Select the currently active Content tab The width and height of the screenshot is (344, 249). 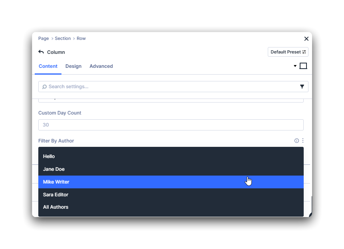48,66
